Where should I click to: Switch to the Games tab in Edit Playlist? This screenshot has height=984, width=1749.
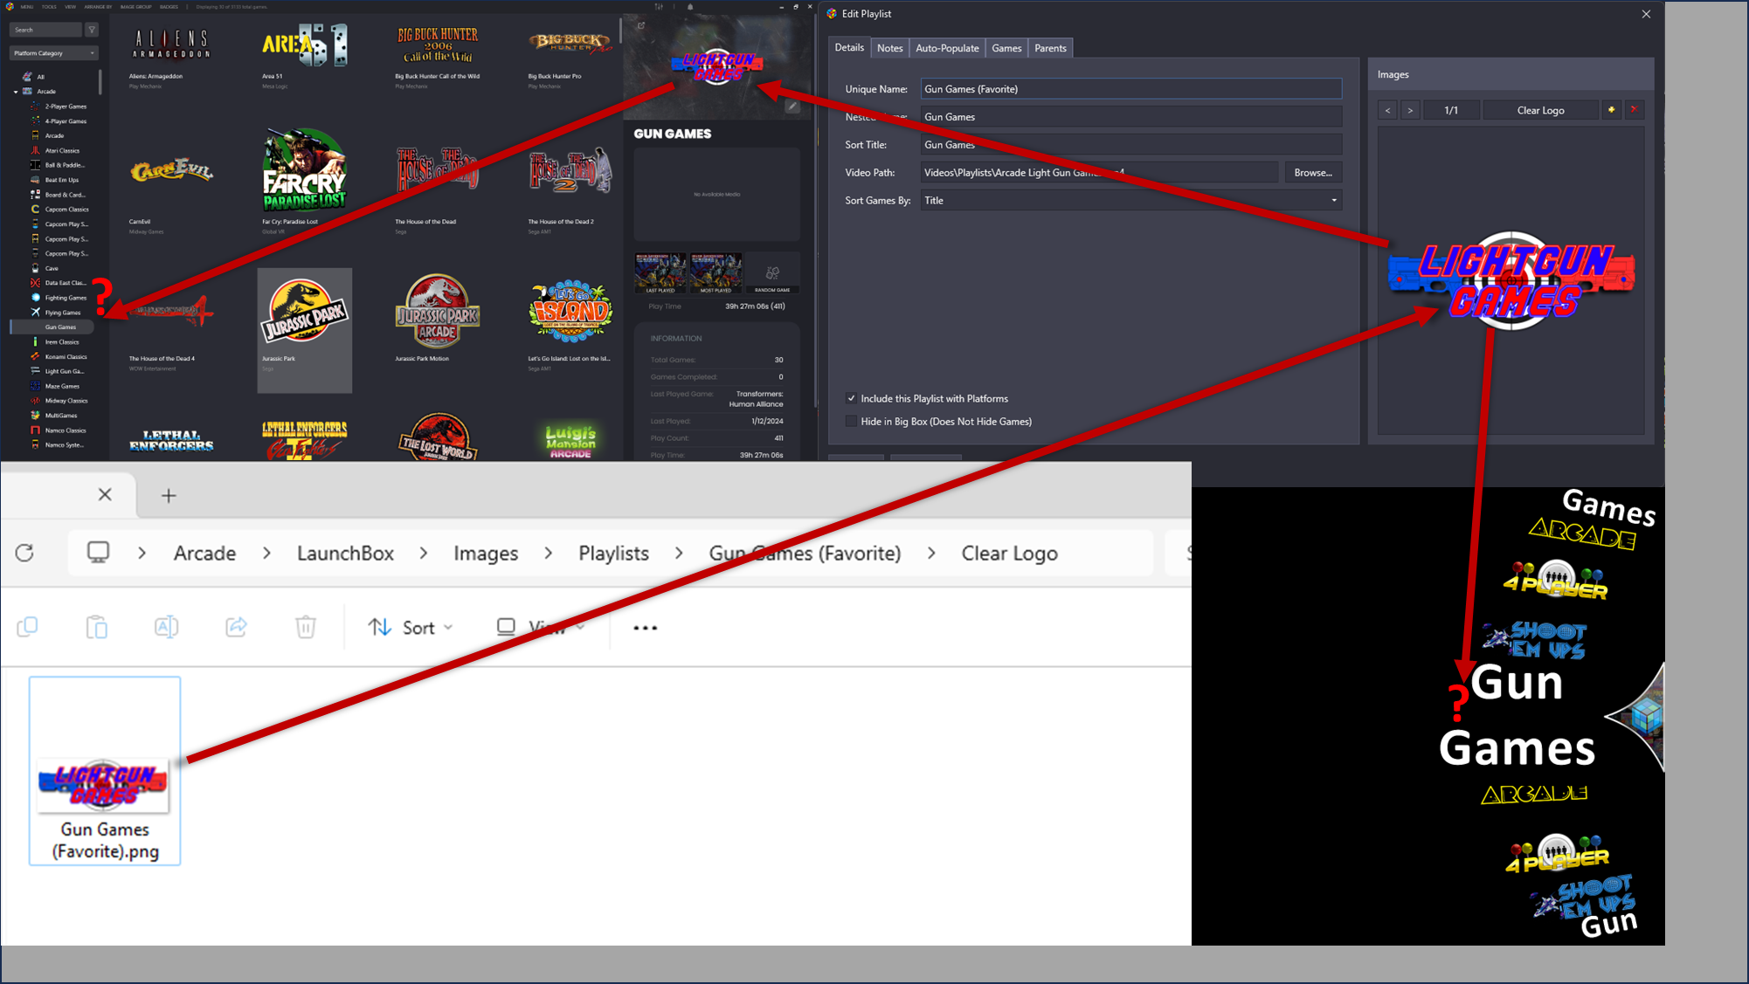tap(1006, 48)
